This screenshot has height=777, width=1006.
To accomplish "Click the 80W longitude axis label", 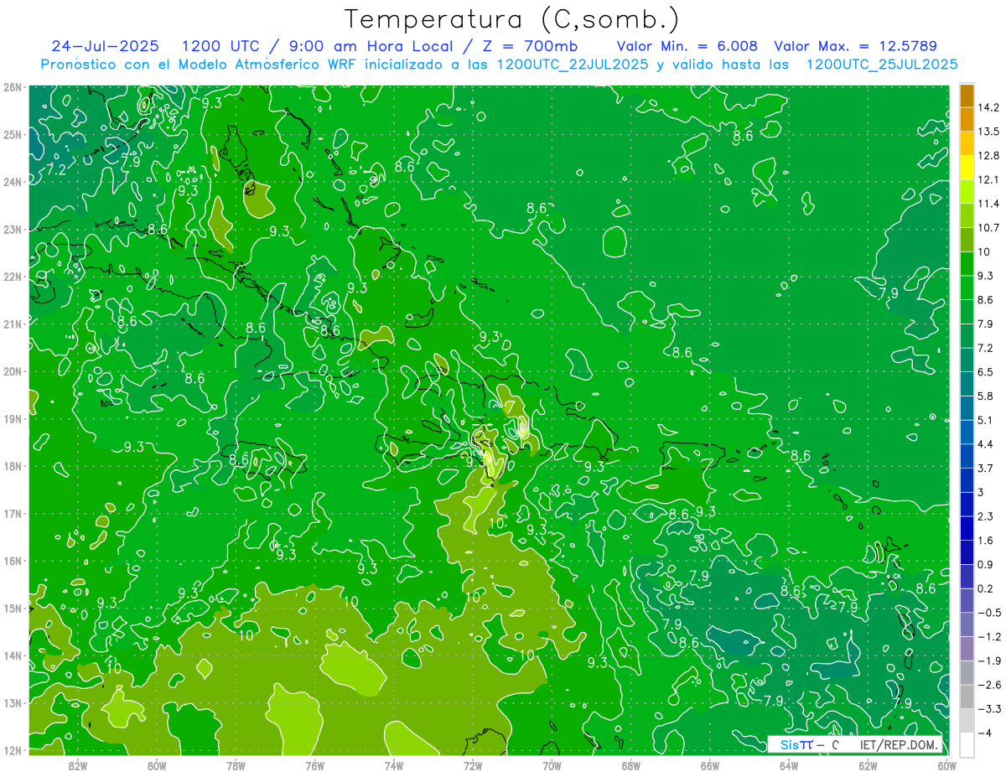I will click(x=157, y=765).
